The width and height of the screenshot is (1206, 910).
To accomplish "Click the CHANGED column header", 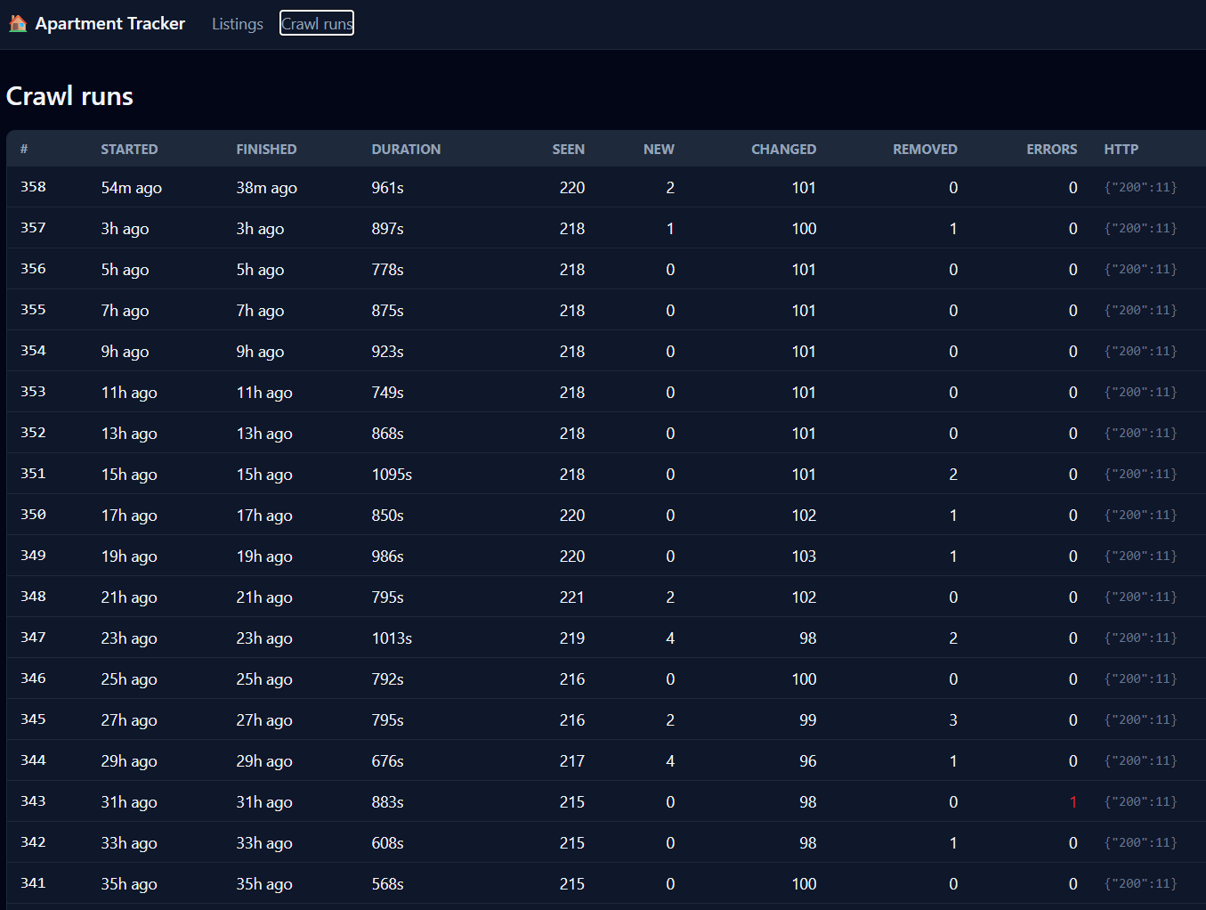I will point(783,150).
